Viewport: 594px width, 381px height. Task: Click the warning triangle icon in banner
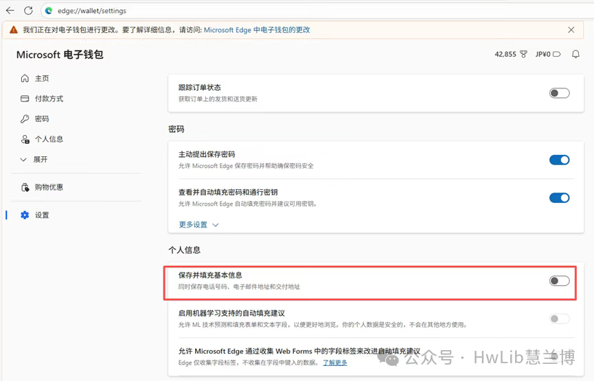(14, 29)
